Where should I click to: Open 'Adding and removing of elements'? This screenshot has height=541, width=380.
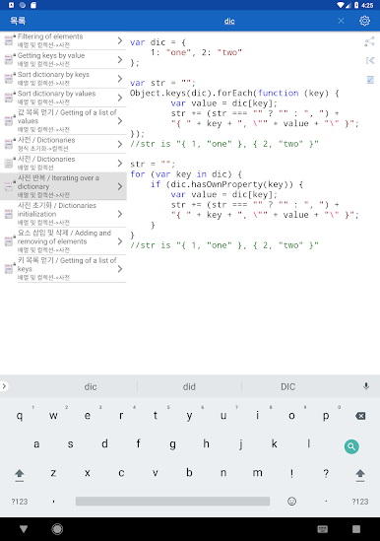63,241
